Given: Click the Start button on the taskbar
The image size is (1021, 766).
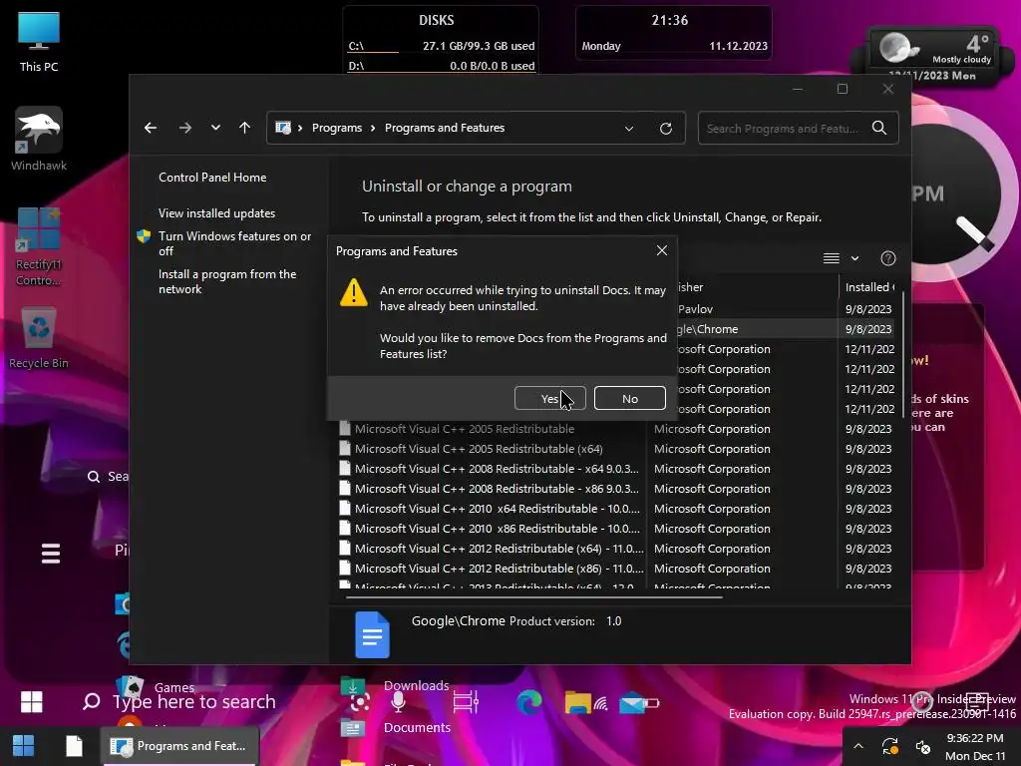Looking at the screenshot, I should [24, 746].
